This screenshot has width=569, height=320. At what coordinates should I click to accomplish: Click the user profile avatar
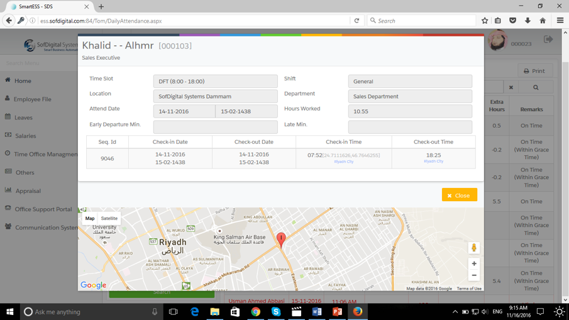497,40
